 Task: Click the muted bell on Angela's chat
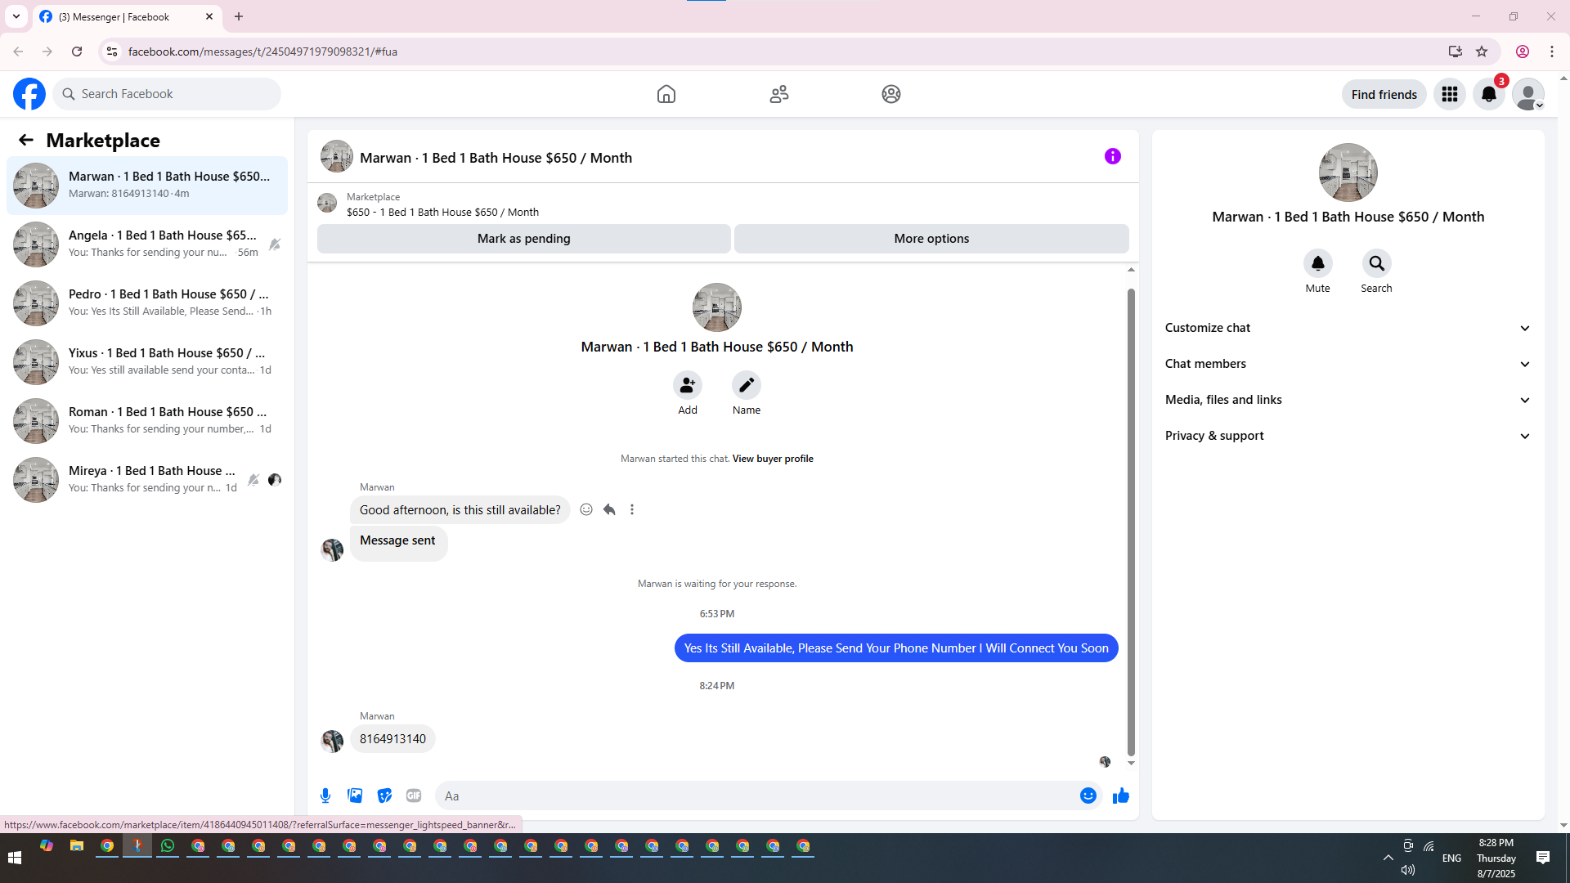275,244
